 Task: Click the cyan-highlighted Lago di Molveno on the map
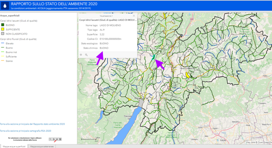[x=153, y=57]
